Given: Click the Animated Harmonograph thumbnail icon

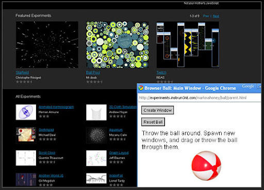Looking at the screenshot, I should 26,112.
